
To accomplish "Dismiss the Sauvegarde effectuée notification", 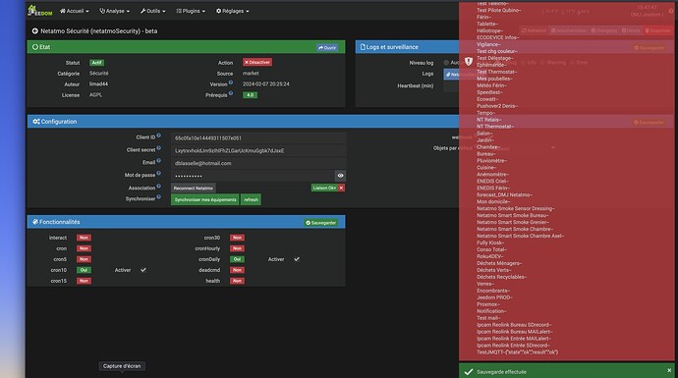I will [669, 371].
